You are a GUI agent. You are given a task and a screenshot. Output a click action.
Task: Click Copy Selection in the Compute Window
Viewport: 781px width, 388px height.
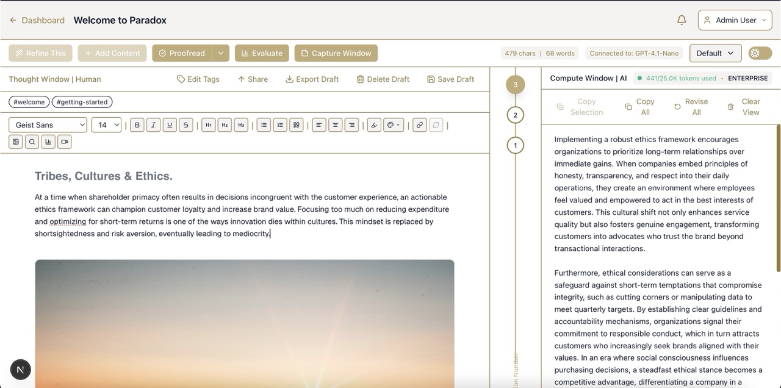(580, 107)
